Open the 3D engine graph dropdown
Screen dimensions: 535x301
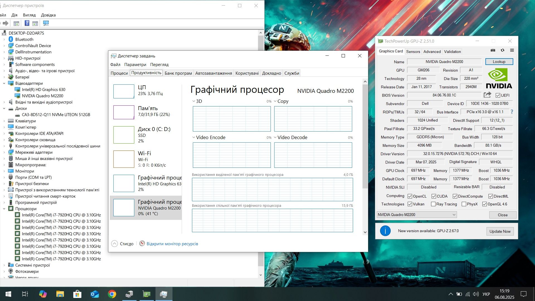click(194, 101)
